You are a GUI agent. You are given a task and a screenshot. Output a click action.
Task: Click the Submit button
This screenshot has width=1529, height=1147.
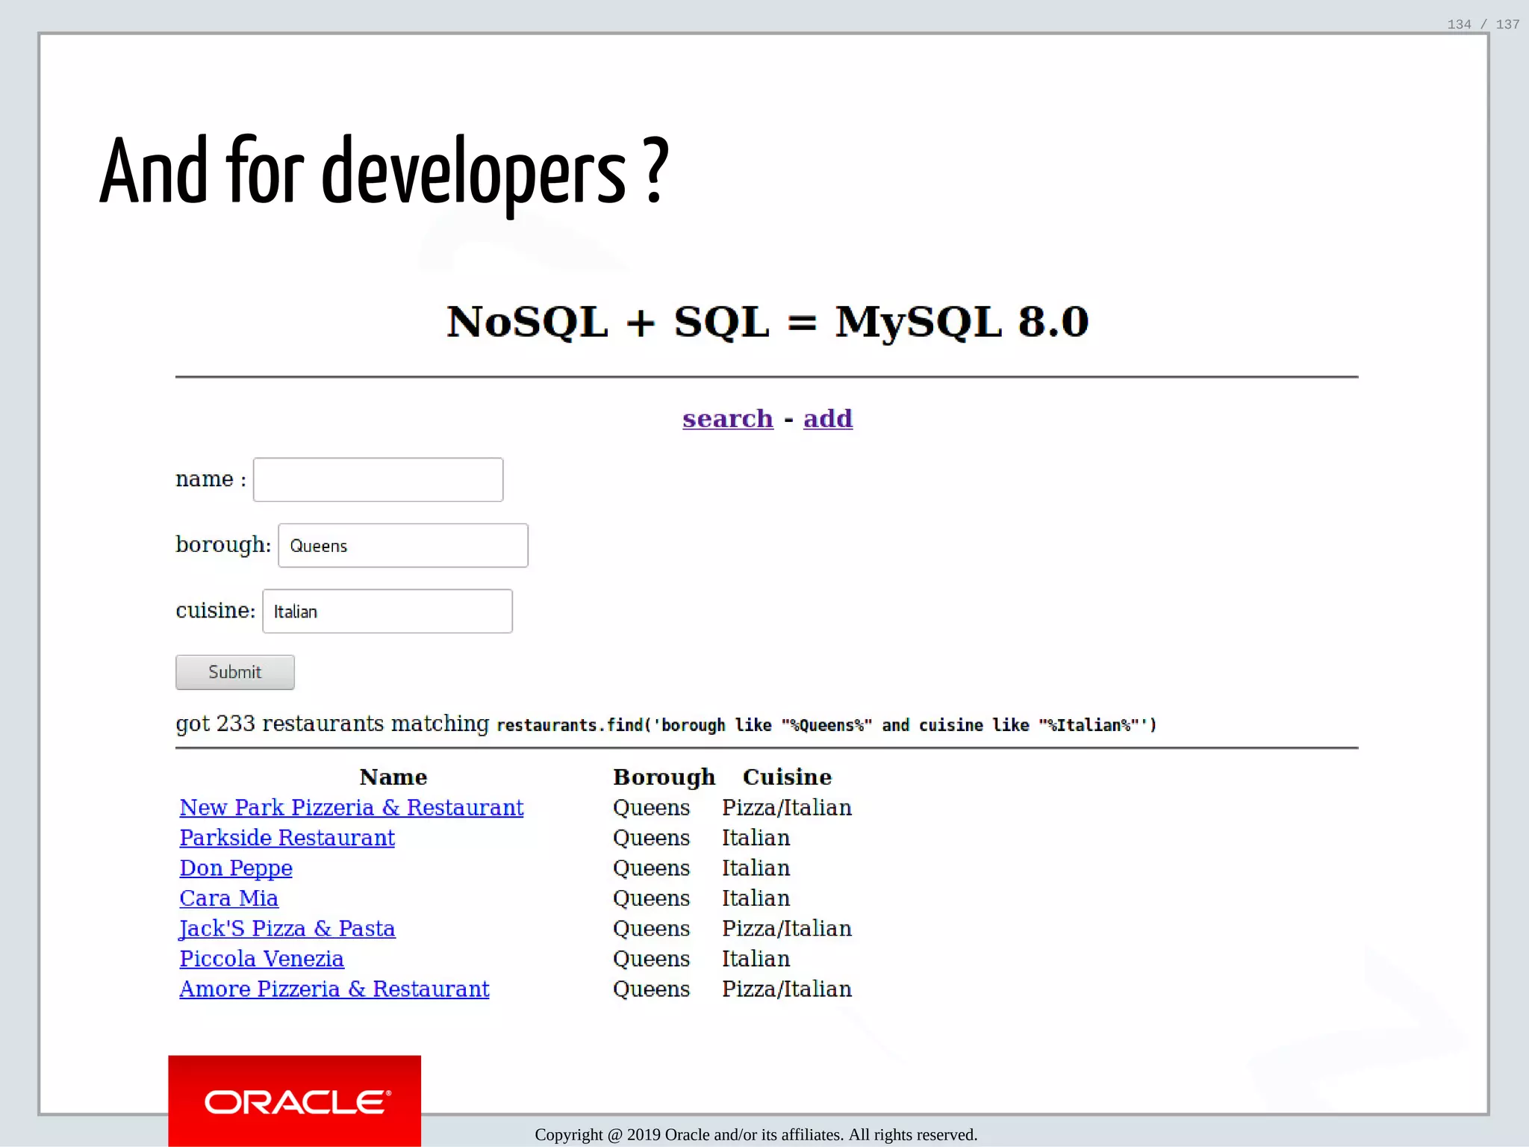235,672
